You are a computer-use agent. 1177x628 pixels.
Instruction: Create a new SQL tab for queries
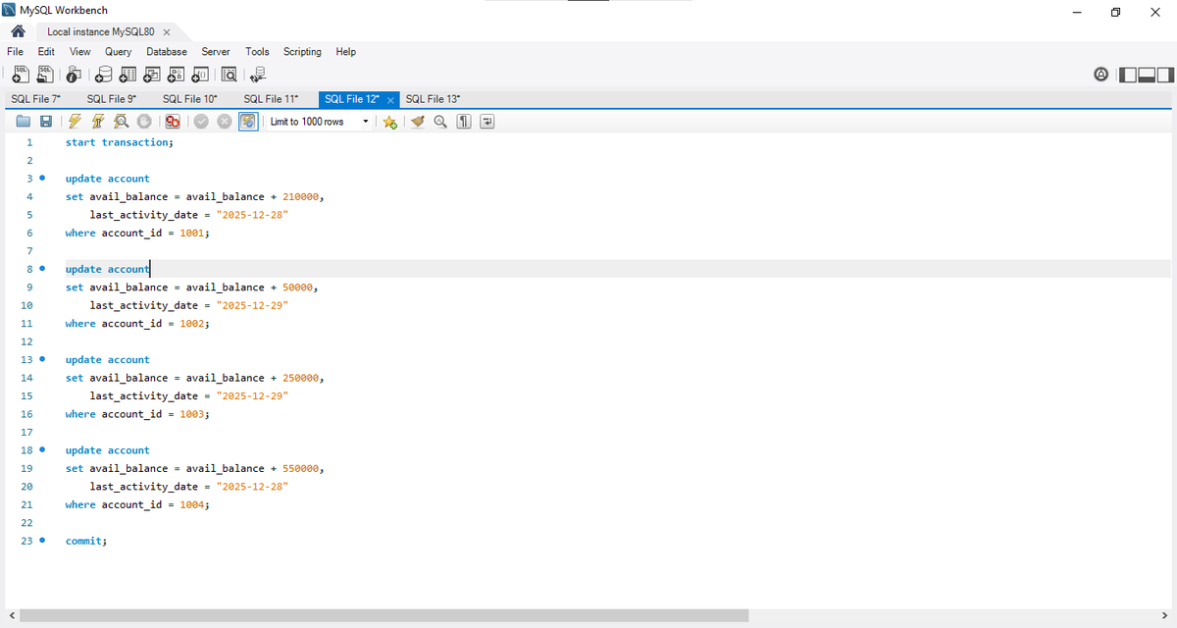[x=20, y=74]
